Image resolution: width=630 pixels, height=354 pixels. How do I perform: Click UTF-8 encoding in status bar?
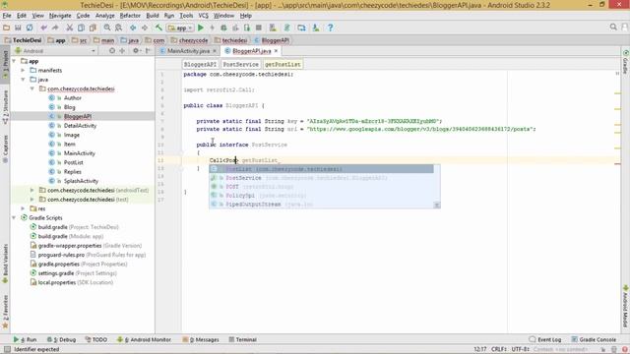coord(522,350)
